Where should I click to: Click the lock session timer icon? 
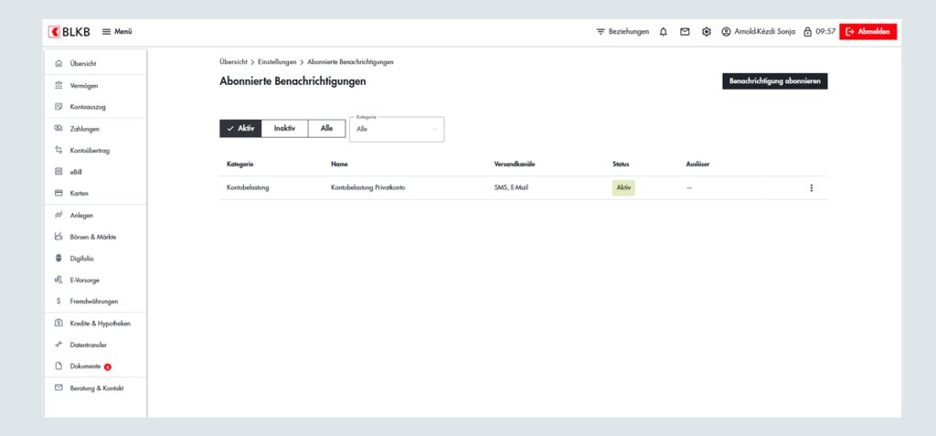click(808, 32)
